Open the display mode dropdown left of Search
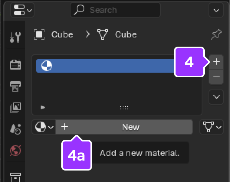 coord(23,10)
